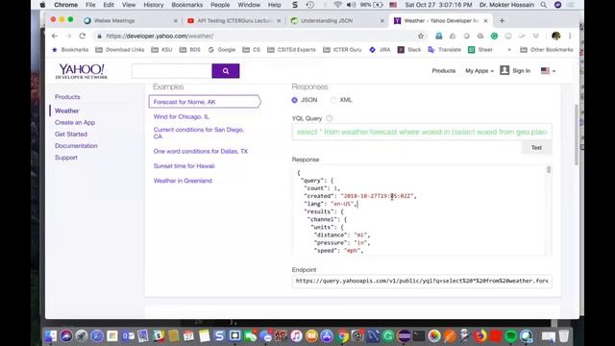Open Create an App in sidebar
This screenshot has height=346, width=615.
[x=75, y=122]
